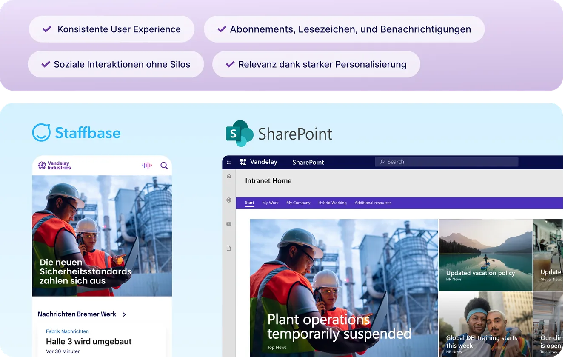The height and width of the screenshot is (357, 565).
Task: Open the search magnifier in Vandelay Industries app
Action: coord(164,166)
